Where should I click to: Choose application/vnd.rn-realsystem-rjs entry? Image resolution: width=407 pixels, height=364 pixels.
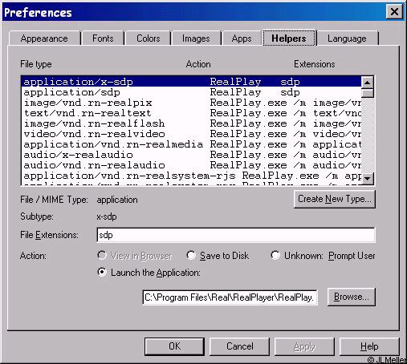coord(191,176)
